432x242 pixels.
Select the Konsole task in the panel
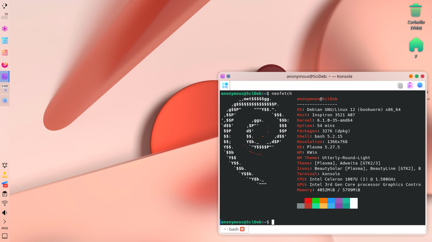(5, 77)
